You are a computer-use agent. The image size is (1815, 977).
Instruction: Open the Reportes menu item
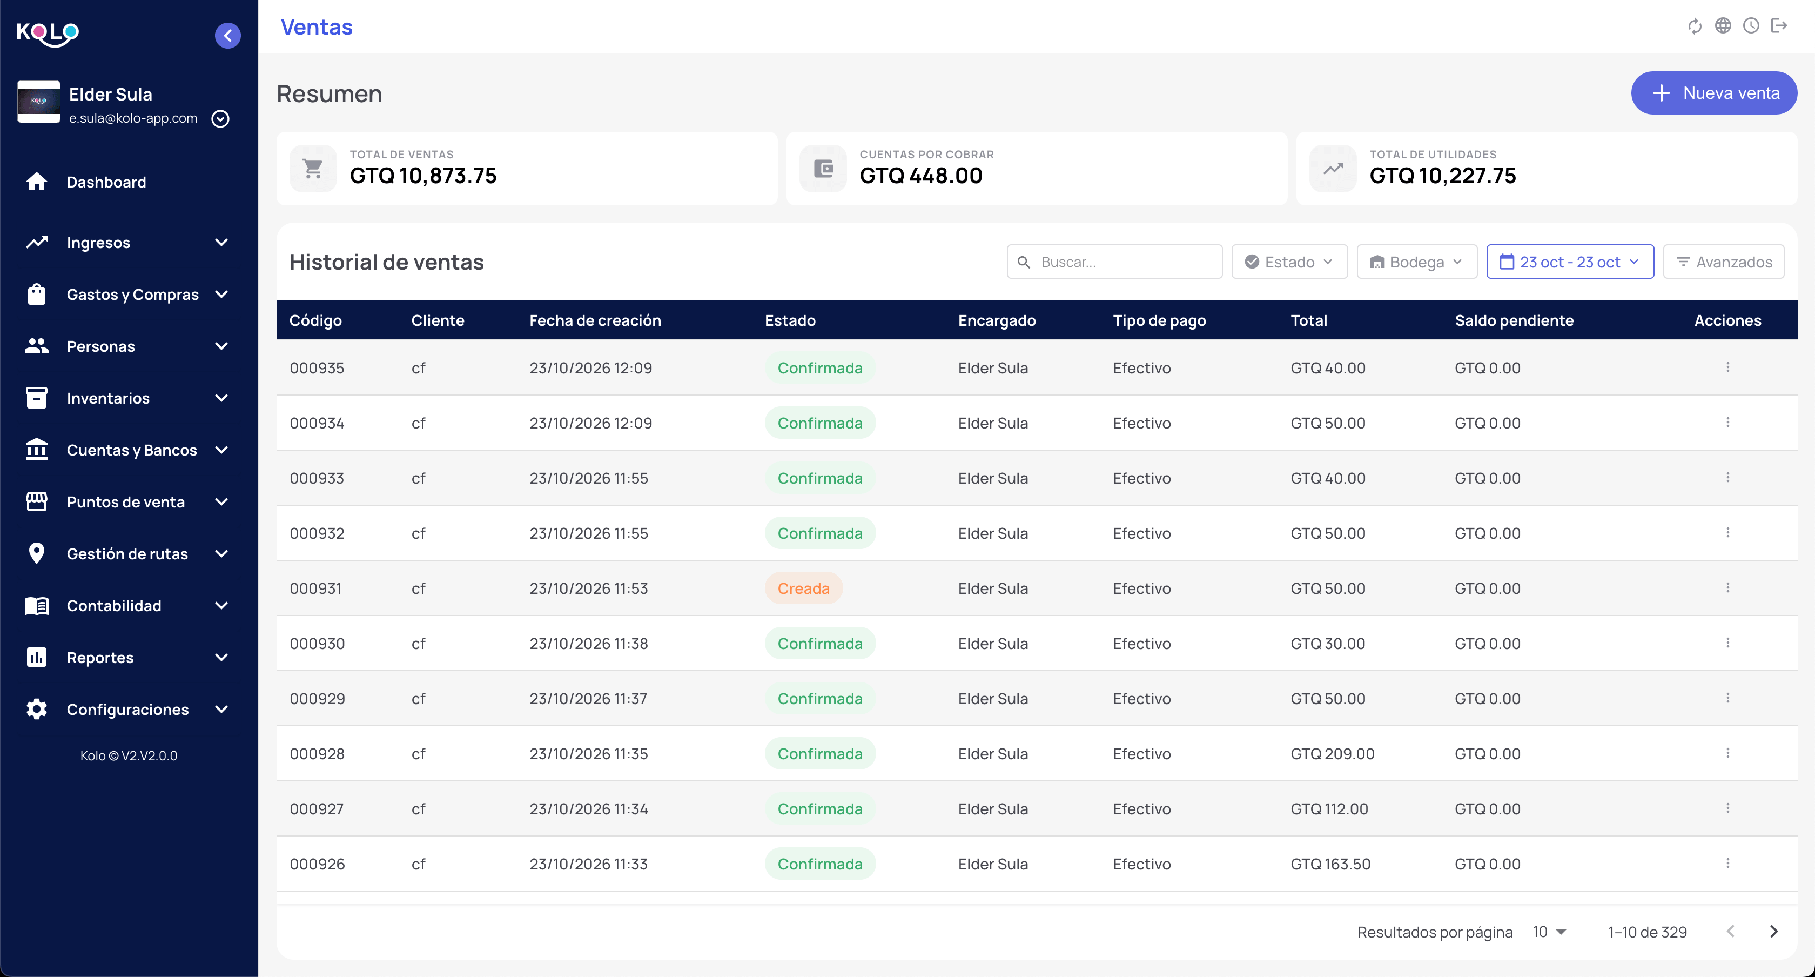click(x=128, y=657)
